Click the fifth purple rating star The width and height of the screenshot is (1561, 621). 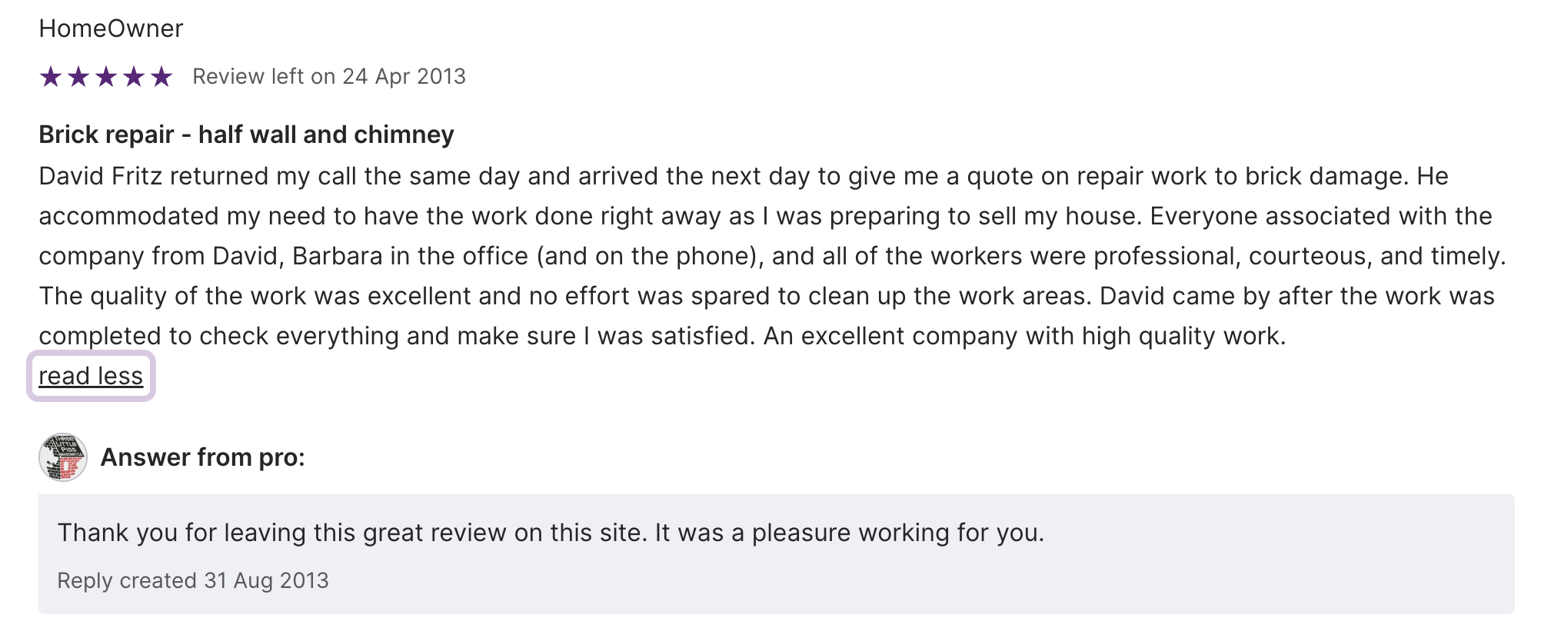(x=161, y=77)
